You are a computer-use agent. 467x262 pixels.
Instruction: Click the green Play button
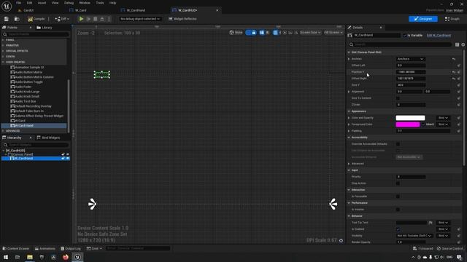[x=81, y=19]
